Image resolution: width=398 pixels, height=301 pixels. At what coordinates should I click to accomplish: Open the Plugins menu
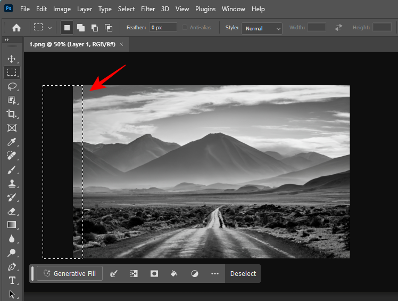[x=205, y=9]
